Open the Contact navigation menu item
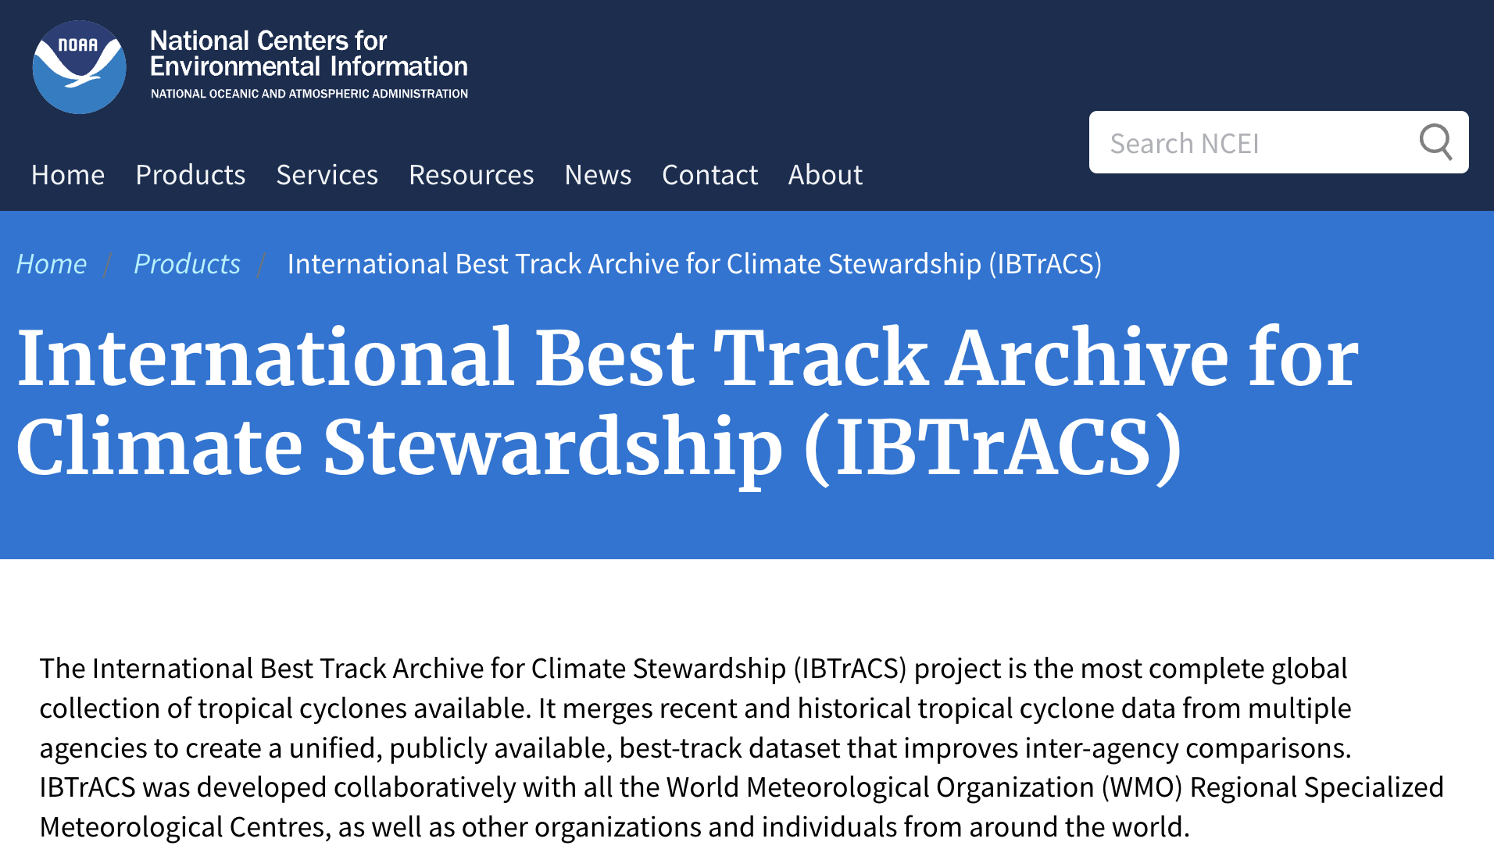Screen dimensions: 1494x867 [x=709, y=175]
